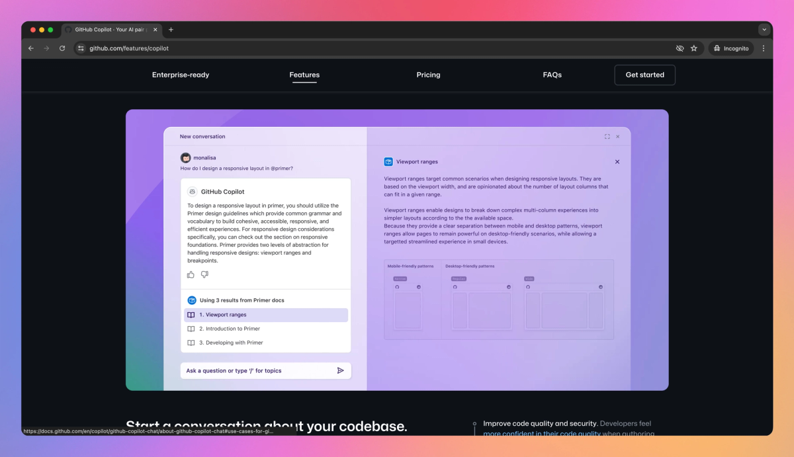Screen dimensions: 794x457
Task: Click the 'Mobile-friendly patterns' diagram label
Action: tap(411, 266)
